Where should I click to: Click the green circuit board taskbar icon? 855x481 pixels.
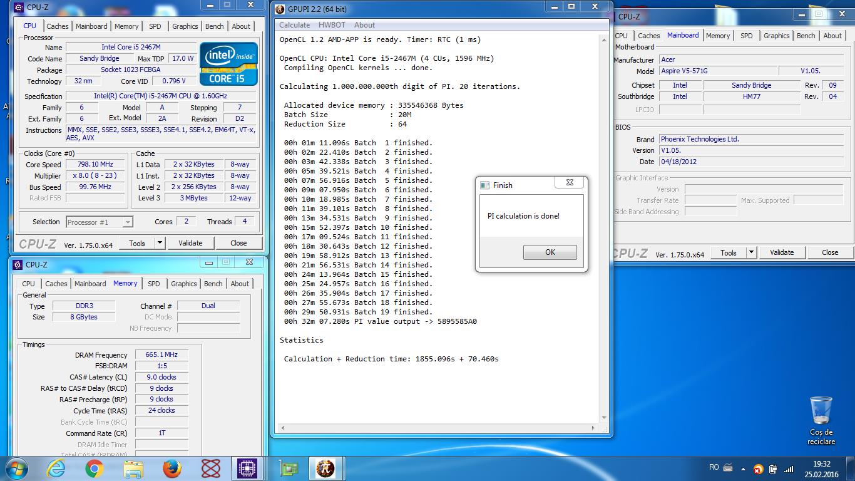click(289, 468)
